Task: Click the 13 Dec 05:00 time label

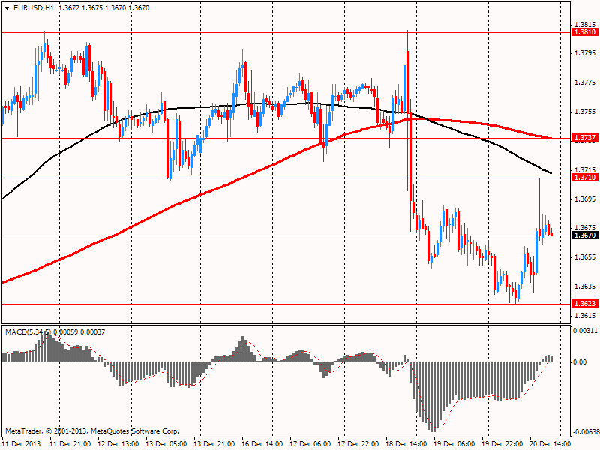Action: 166,444
